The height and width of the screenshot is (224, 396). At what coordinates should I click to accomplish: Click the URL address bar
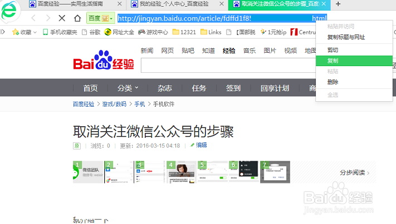pos(222,18)
